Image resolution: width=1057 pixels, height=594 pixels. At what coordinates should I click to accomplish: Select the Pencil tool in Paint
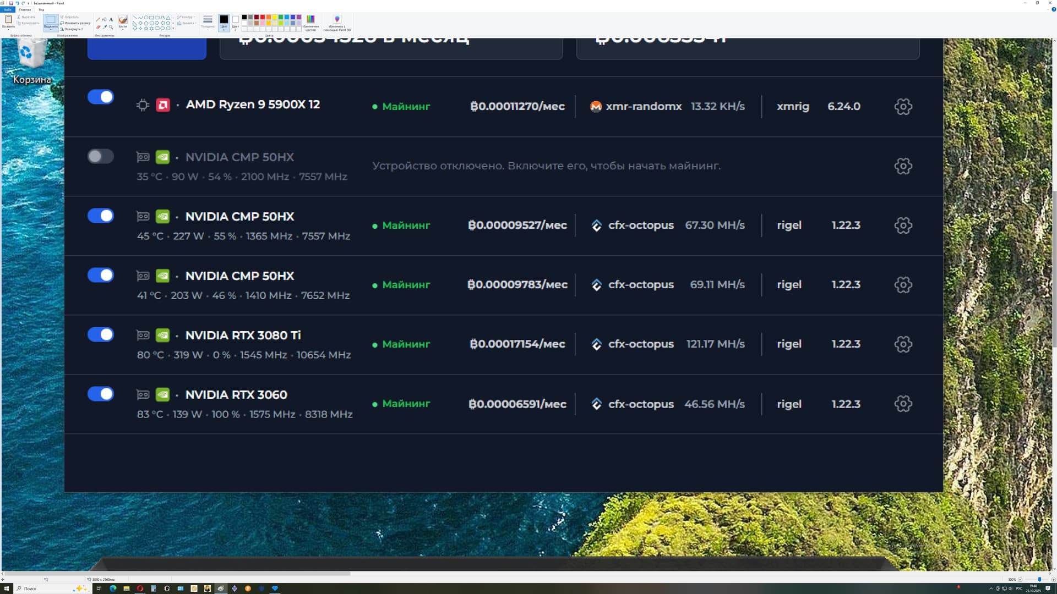[x=98, y=19]
